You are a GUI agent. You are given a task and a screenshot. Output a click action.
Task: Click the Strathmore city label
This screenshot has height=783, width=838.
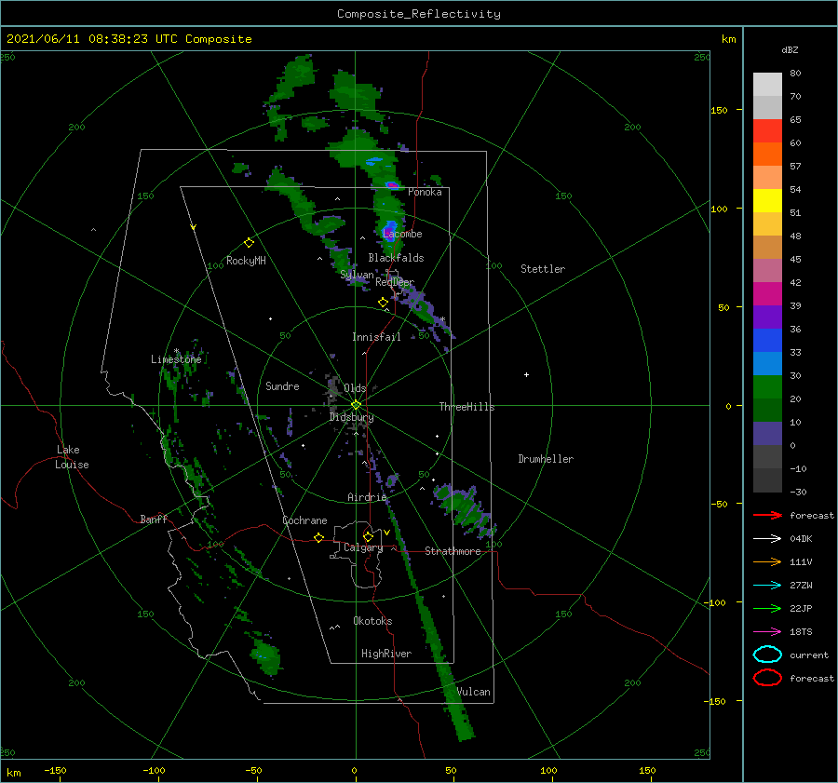coord(453,551)
